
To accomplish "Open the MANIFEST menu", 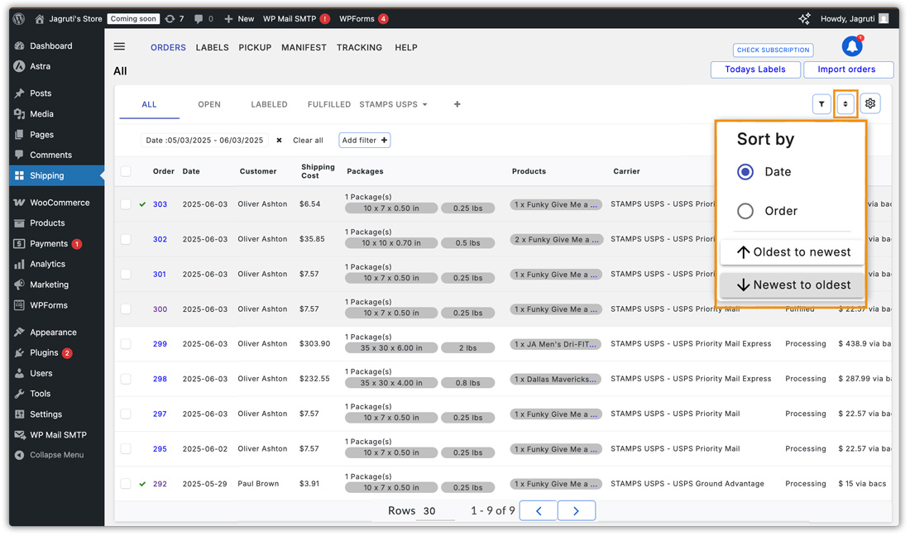I will coord(304,48).
